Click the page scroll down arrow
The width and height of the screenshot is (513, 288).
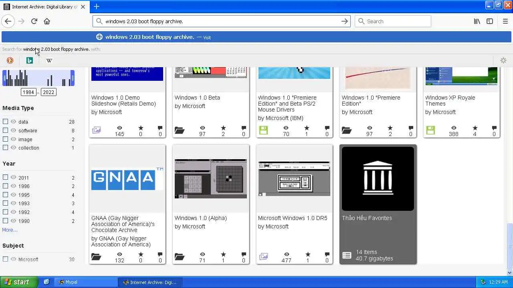pyautogui.click(x=510, y=273)
